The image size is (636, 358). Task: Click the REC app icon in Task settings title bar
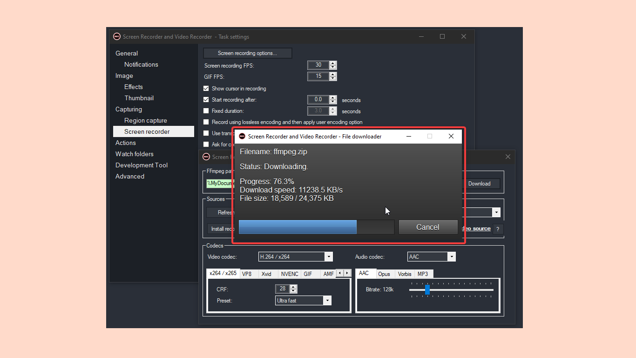pos(116,36)
